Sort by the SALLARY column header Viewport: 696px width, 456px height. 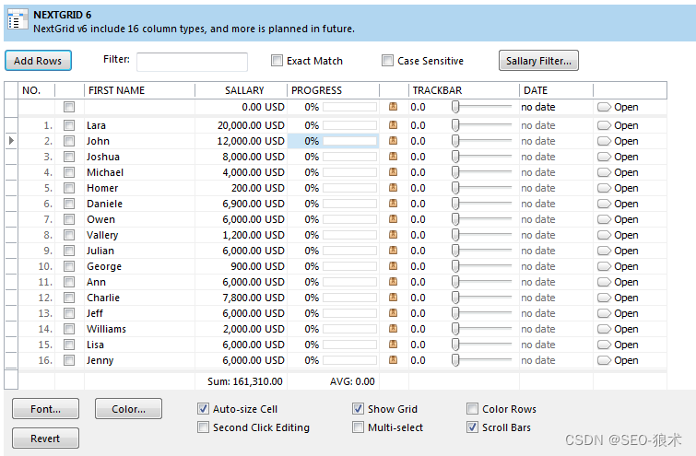pos(241,90)
